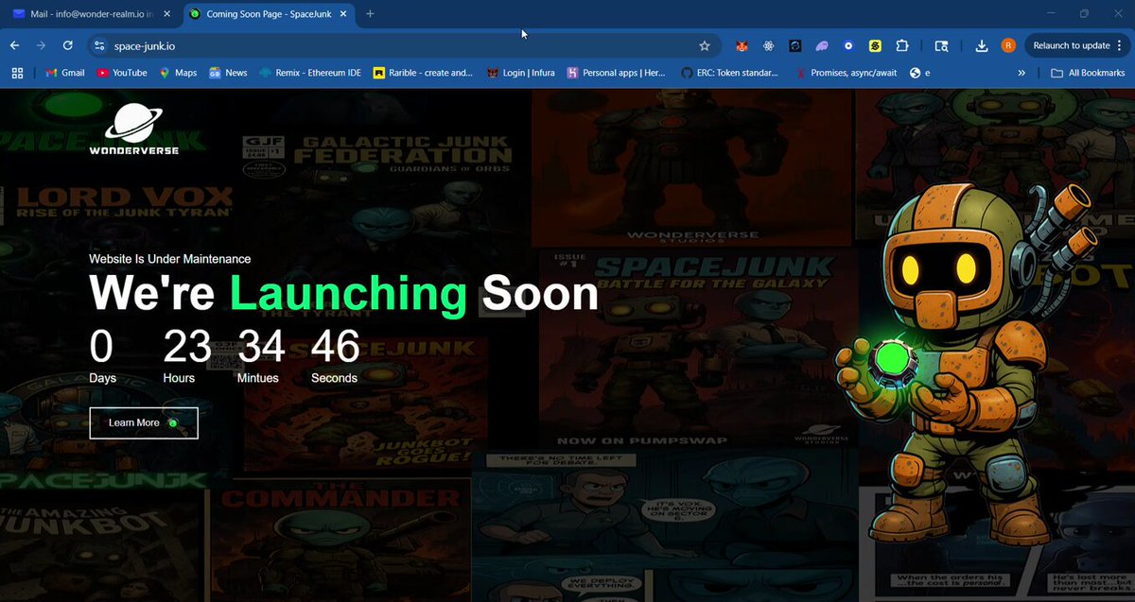The image size is (1135, 602).
Task: Bookmark this page with the star icon
Action: pyautogui.click(x=704, y=45)
